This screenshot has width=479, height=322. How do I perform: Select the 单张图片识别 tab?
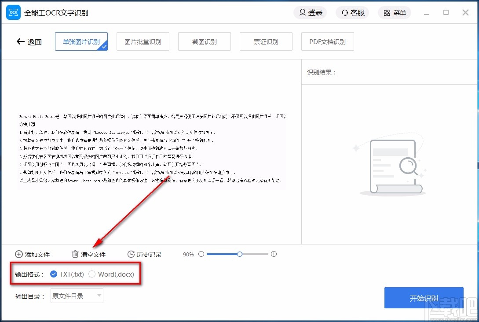coord(81,41)
